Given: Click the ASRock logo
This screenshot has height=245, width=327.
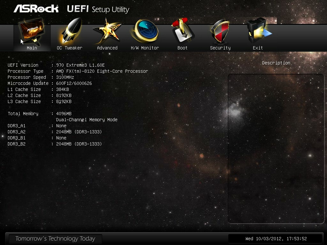Looking at the screenshot, I should (x=36, y=9).
